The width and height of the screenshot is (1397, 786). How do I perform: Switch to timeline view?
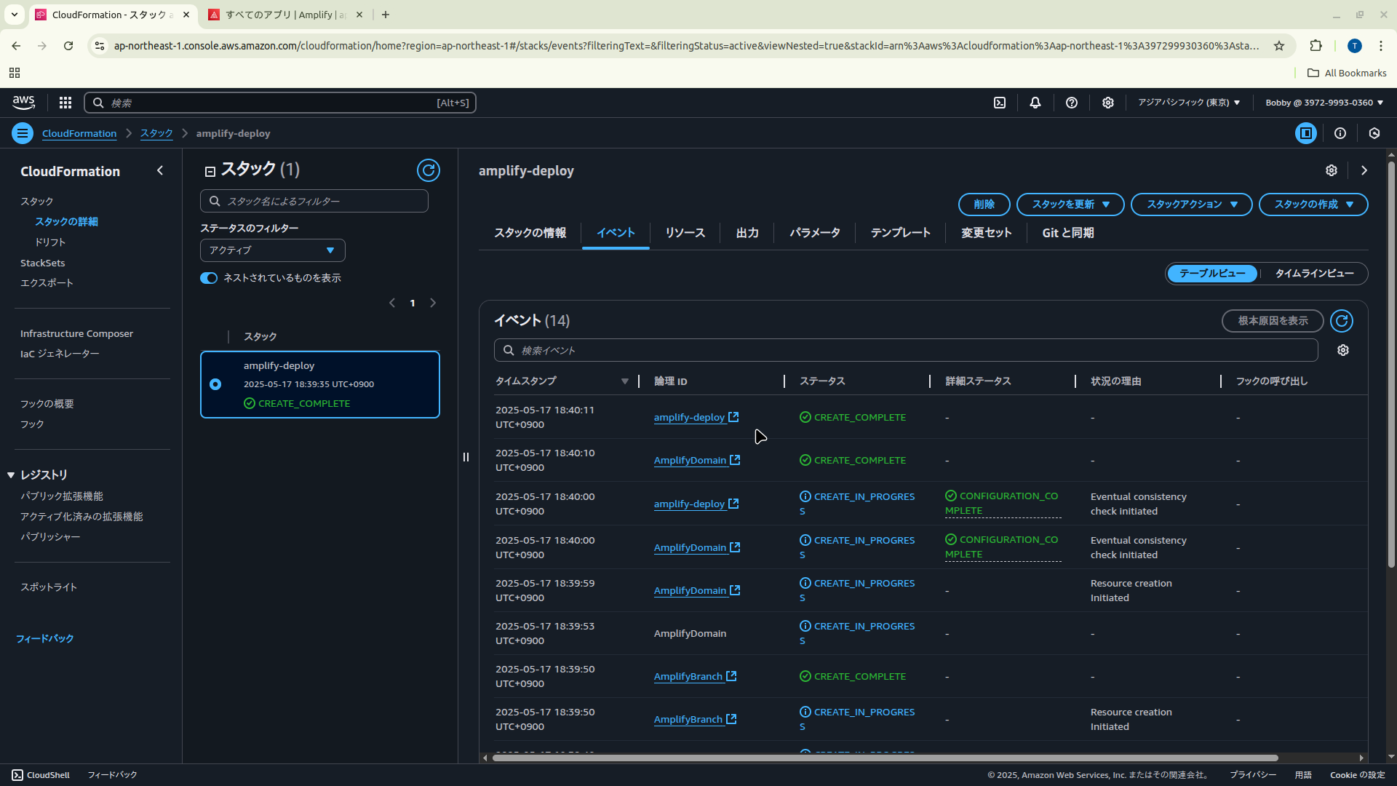(1313, 274)
